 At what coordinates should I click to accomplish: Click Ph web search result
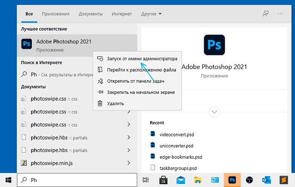pos(56,74)
